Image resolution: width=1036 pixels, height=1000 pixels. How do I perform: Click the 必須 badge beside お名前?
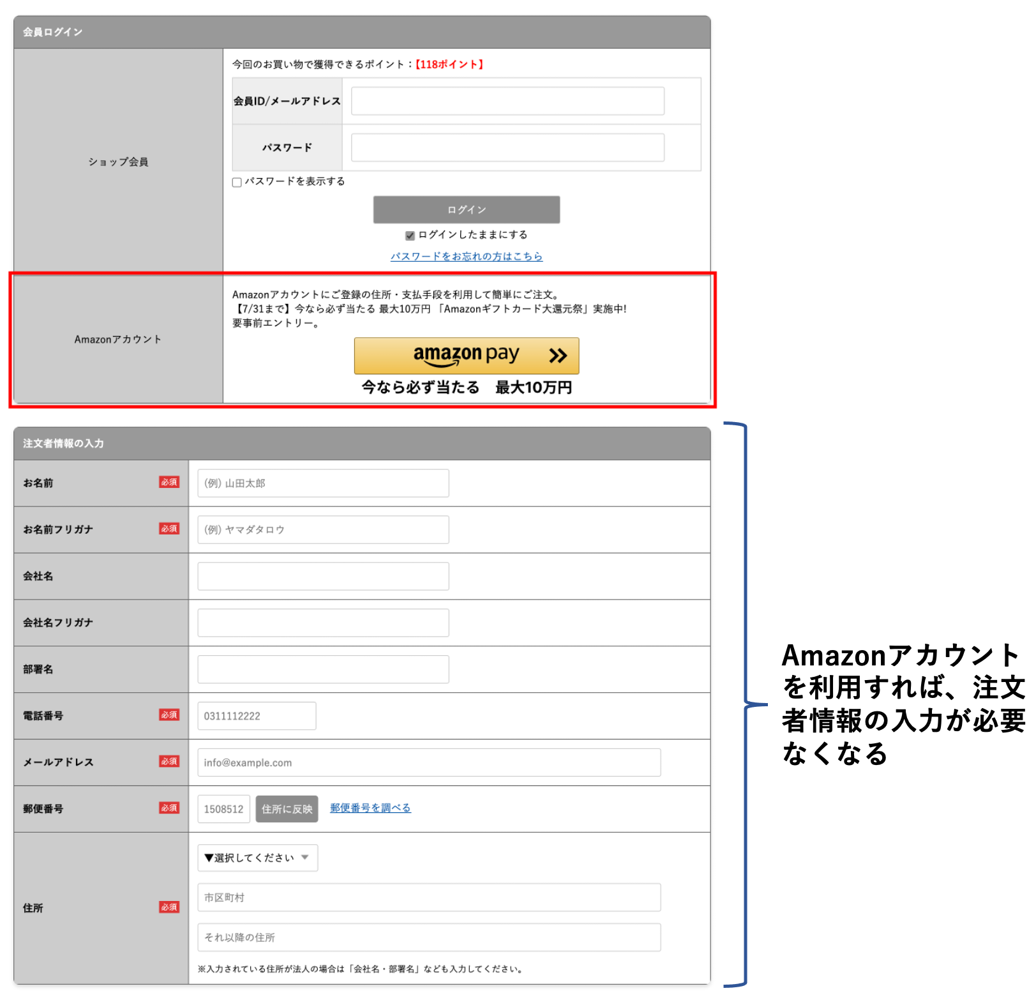169,482
